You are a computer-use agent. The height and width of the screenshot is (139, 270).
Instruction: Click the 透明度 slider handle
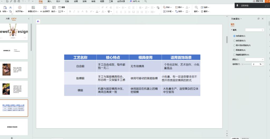(242, 64)
